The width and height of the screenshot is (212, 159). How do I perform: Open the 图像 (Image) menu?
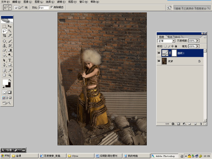click(28, 2)
